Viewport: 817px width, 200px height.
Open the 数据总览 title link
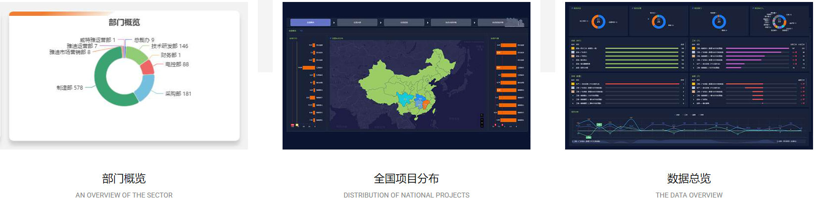(689, 178)
